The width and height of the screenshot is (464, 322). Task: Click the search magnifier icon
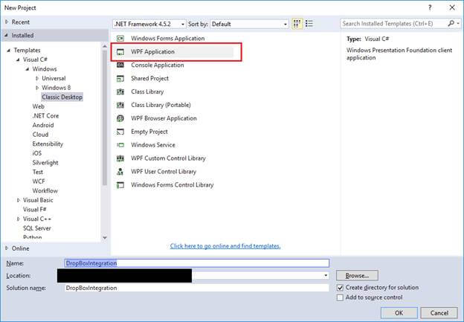[451, 23]
